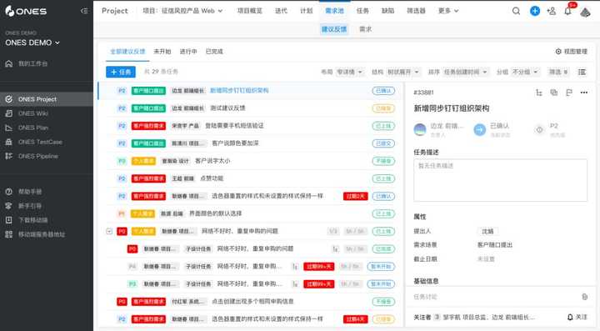Toggle the 关注 follow bell in the detail panel
The height and width of the screenshot is (331, 600).
coord(577,317)
